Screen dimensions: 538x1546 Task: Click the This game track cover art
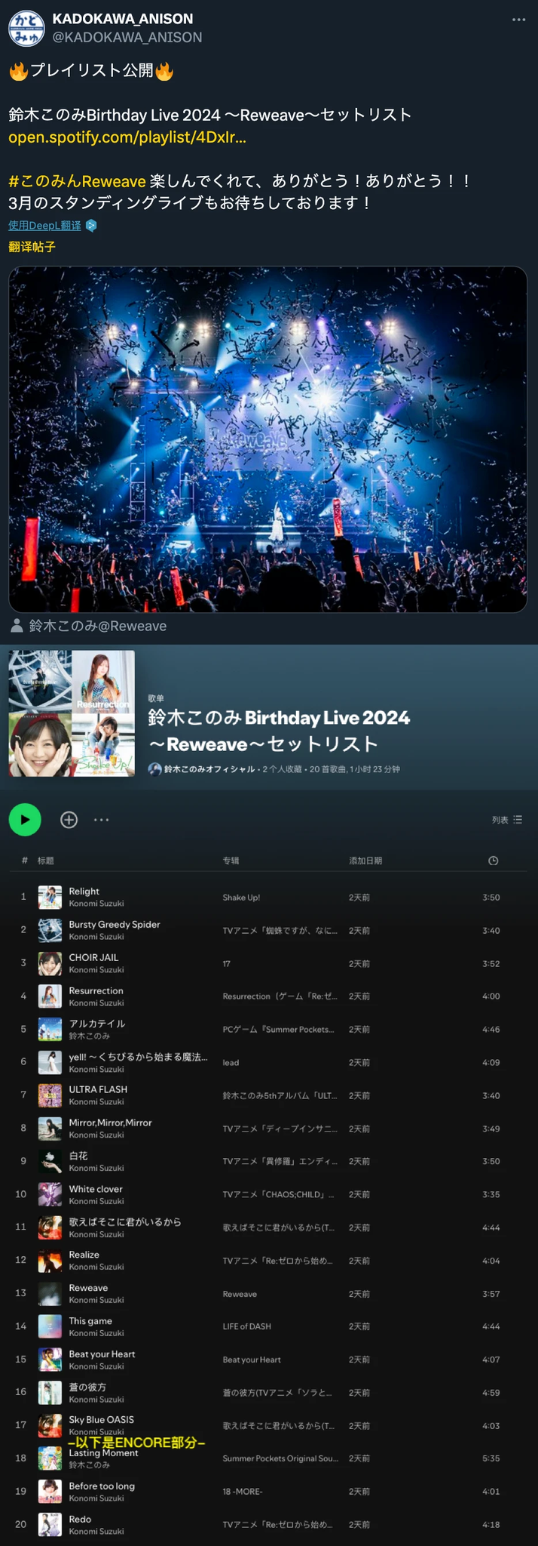point(50,1326)
